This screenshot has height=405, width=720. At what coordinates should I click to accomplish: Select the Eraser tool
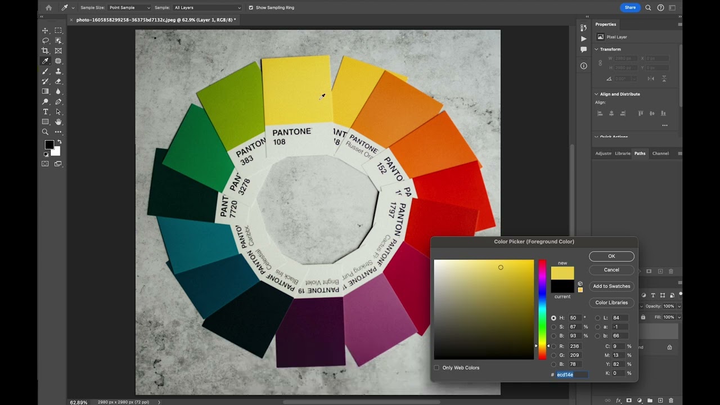58,81
